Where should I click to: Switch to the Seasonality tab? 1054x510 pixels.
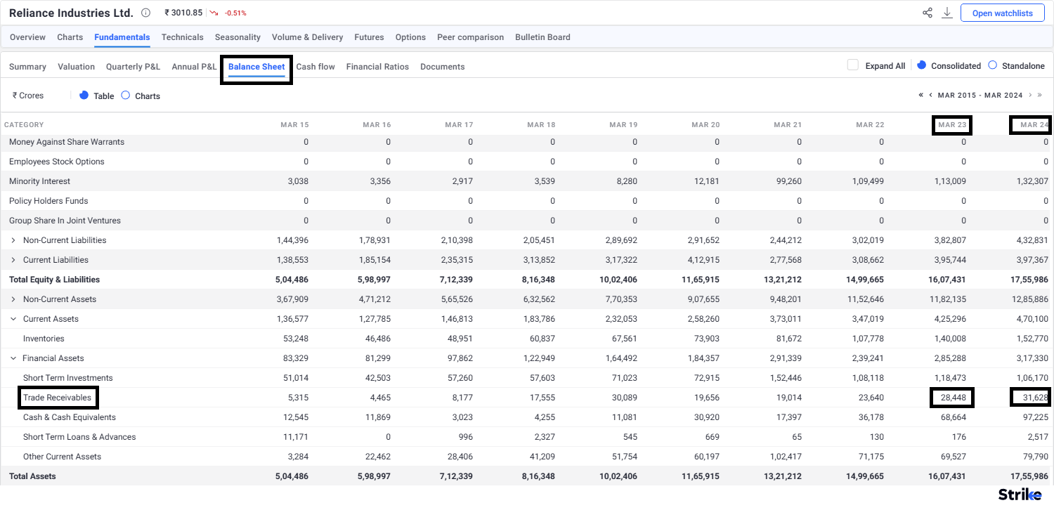[238, 37]
